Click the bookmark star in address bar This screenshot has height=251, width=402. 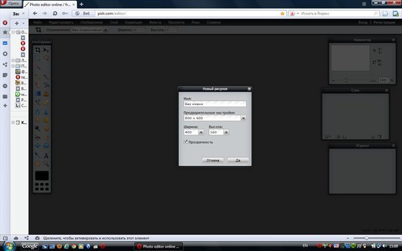[282, 13]
